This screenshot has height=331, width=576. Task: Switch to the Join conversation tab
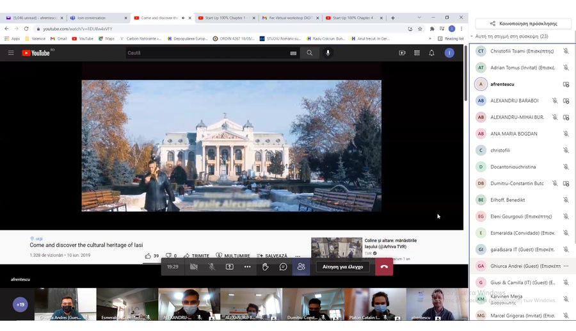(x=95, y=18)
